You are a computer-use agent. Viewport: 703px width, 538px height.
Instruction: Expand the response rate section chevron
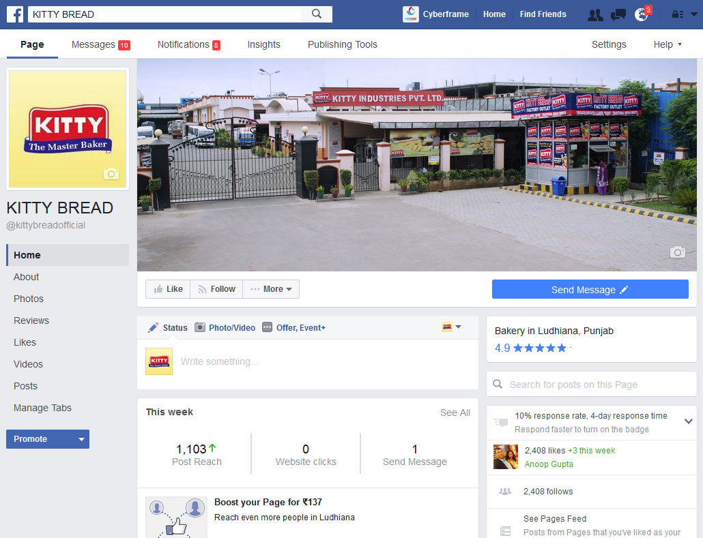(x=689, y=421)
